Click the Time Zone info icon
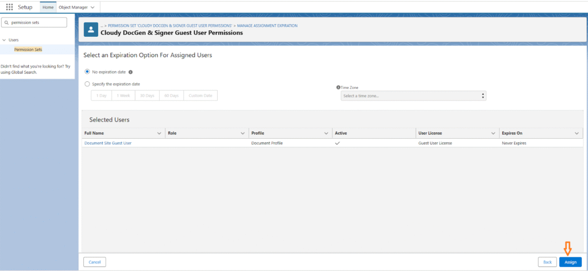 [x=338, y=87]
